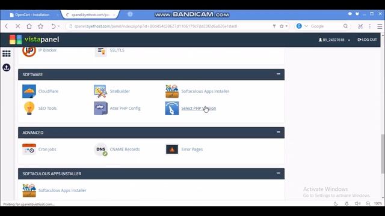Open the SEO Tools link
Image resolution: width=385 pixels, height=216 pixels.
(x=48, y=108)
